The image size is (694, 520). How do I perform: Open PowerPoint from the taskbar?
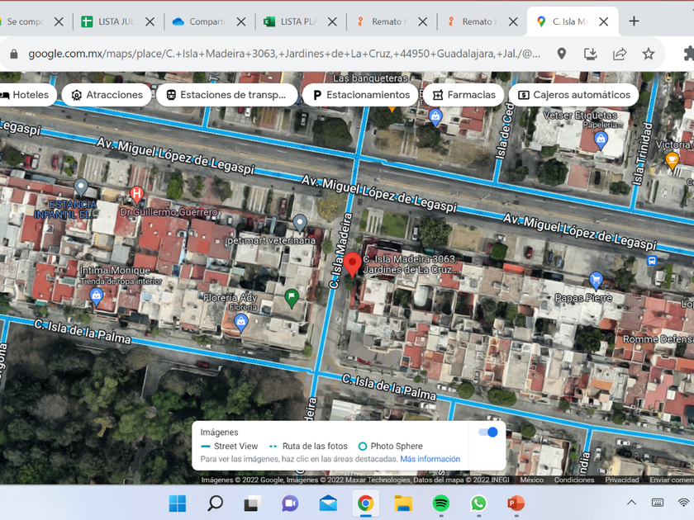pyautogui.click(x=516, y=503)
